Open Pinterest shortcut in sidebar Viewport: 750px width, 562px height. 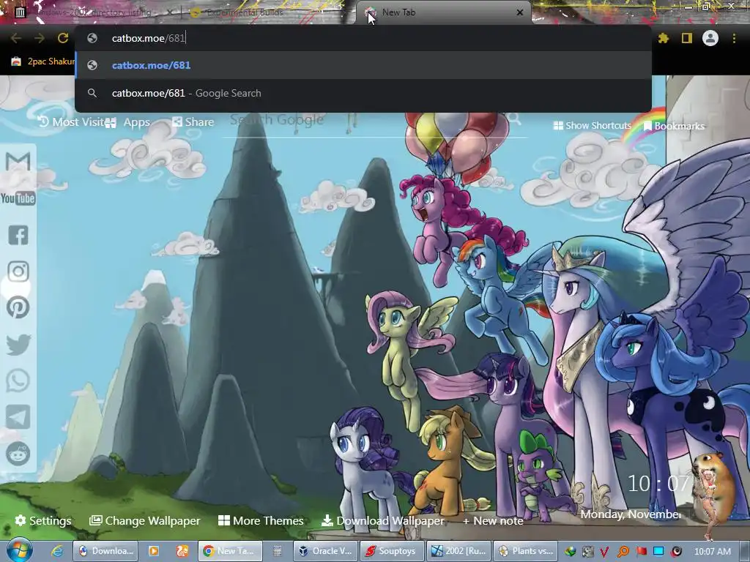[x=18, y=307]
